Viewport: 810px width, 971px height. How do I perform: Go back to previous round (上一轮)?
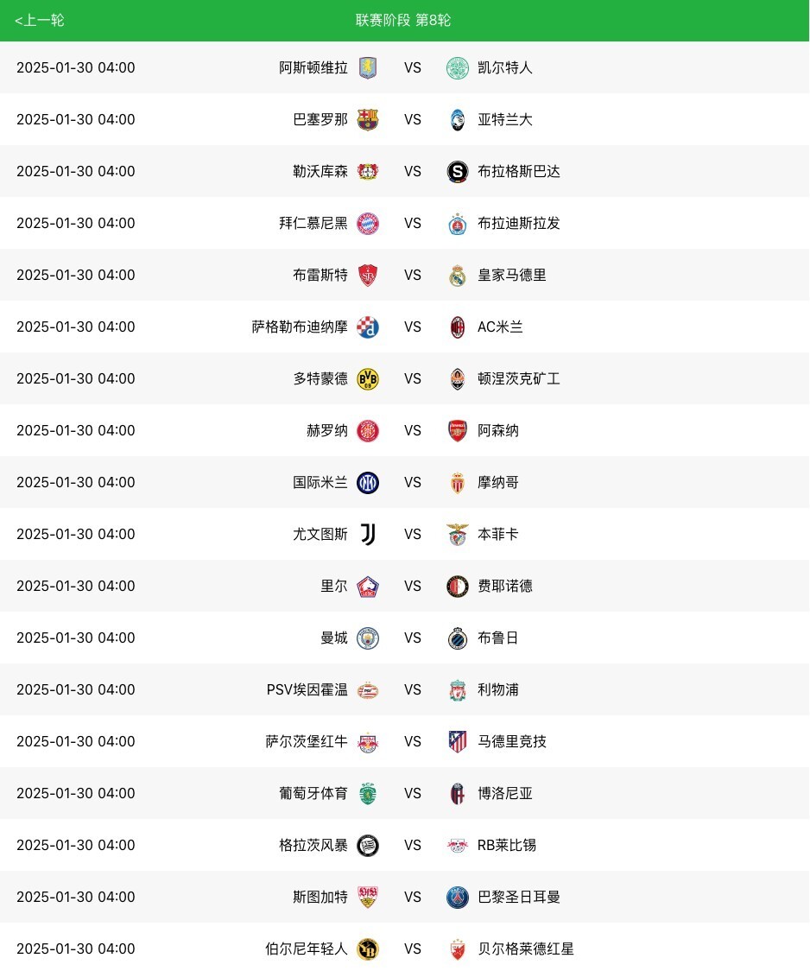(x=40, y=20)
